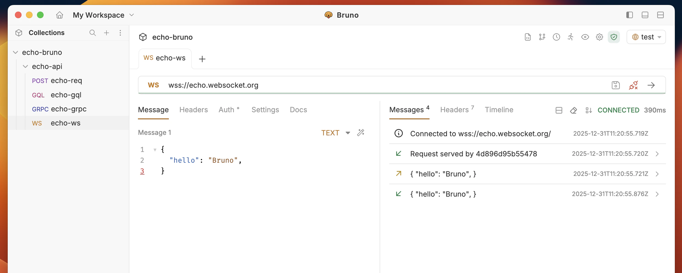Open collection settings with the gear icon

[599, 37]
